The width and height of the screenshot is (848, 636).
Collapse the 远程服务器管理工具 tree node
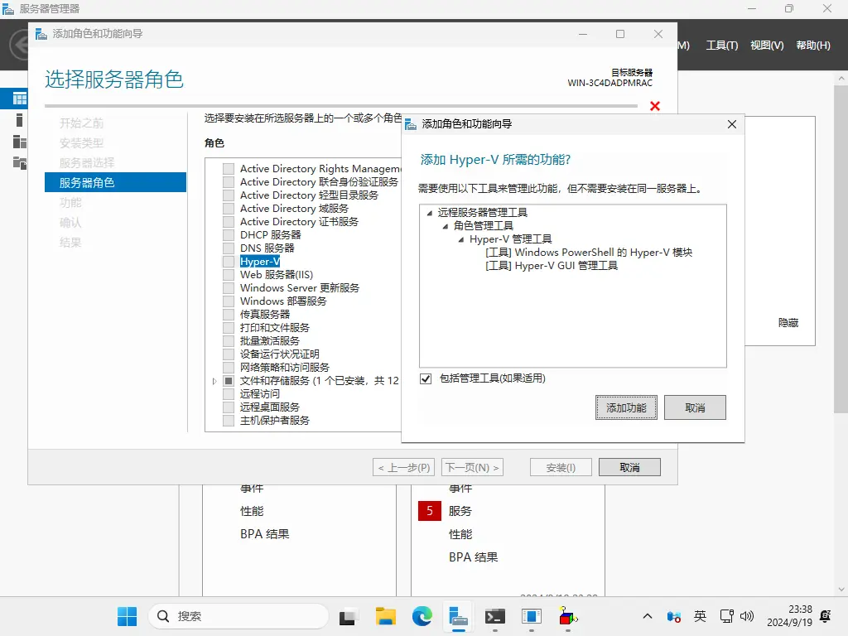click(430, 213)
